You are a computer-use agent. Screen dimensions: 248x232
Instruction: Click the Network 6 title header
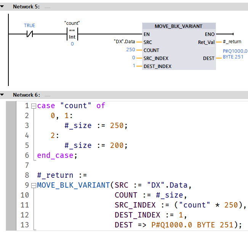pyautogui.click(x=26, y=95)
